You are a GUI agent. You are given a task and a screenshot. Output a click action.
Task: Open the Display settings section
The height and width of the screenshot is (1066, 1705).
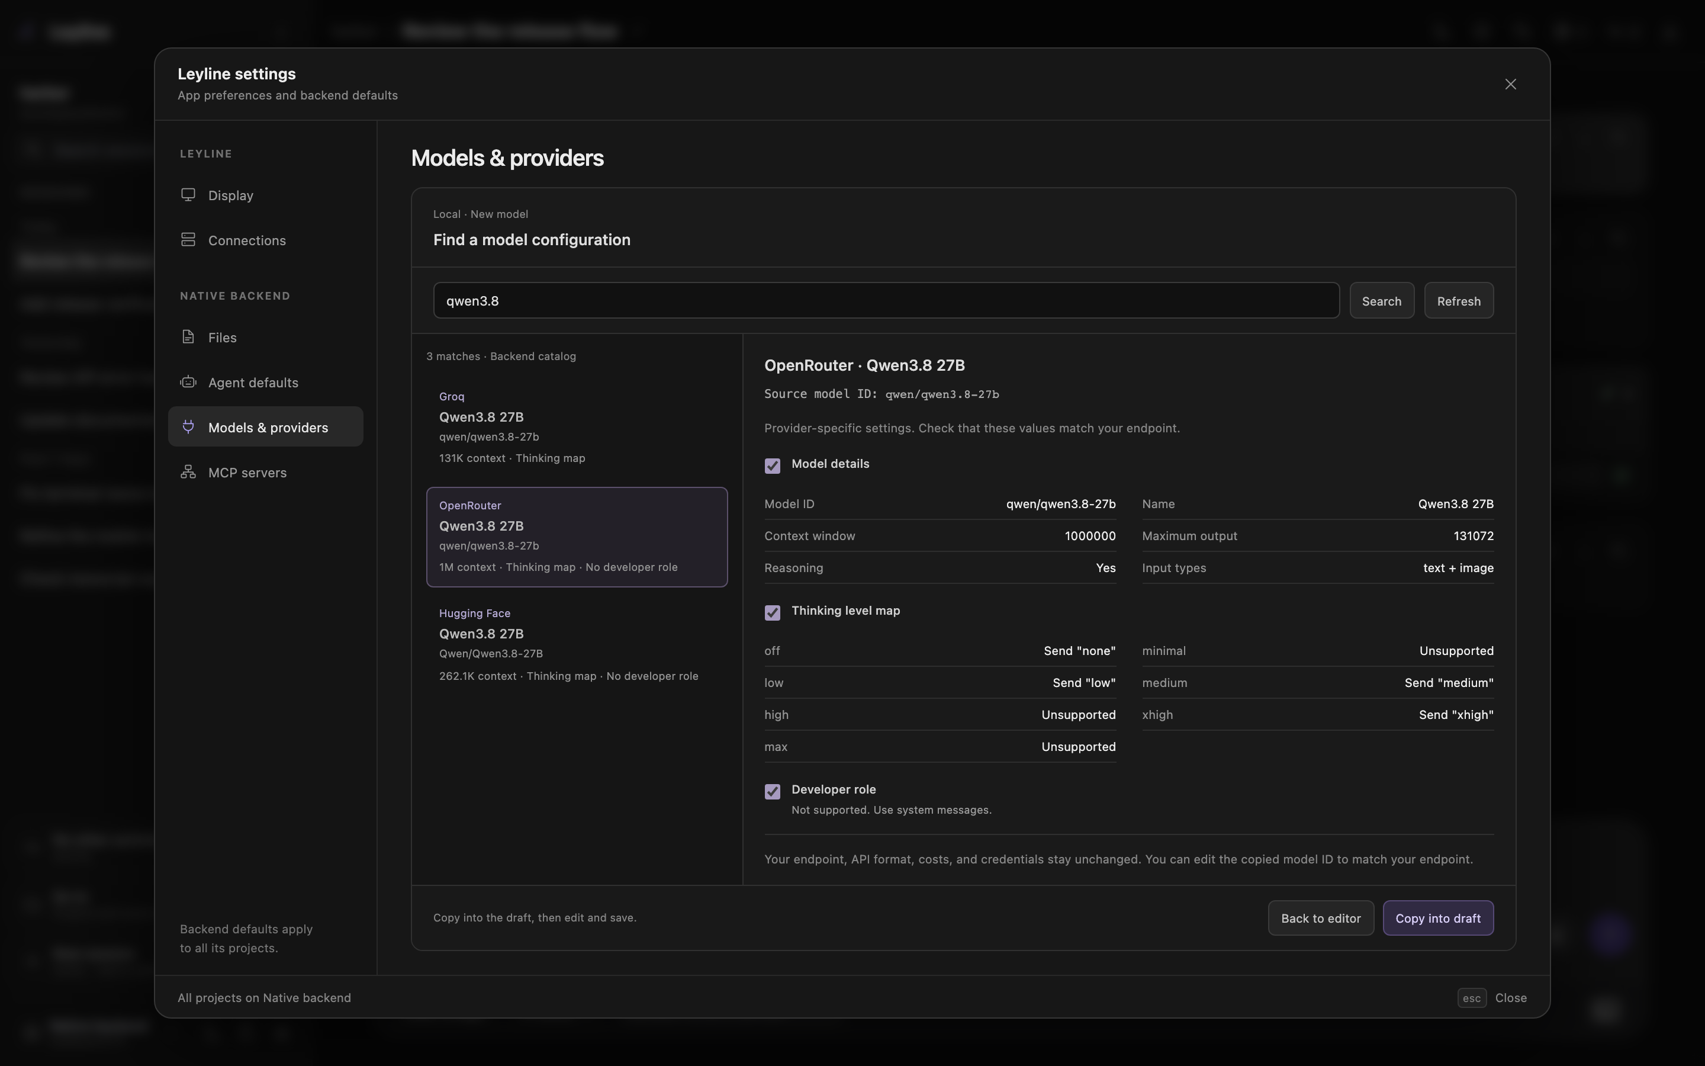click(266, 195)
